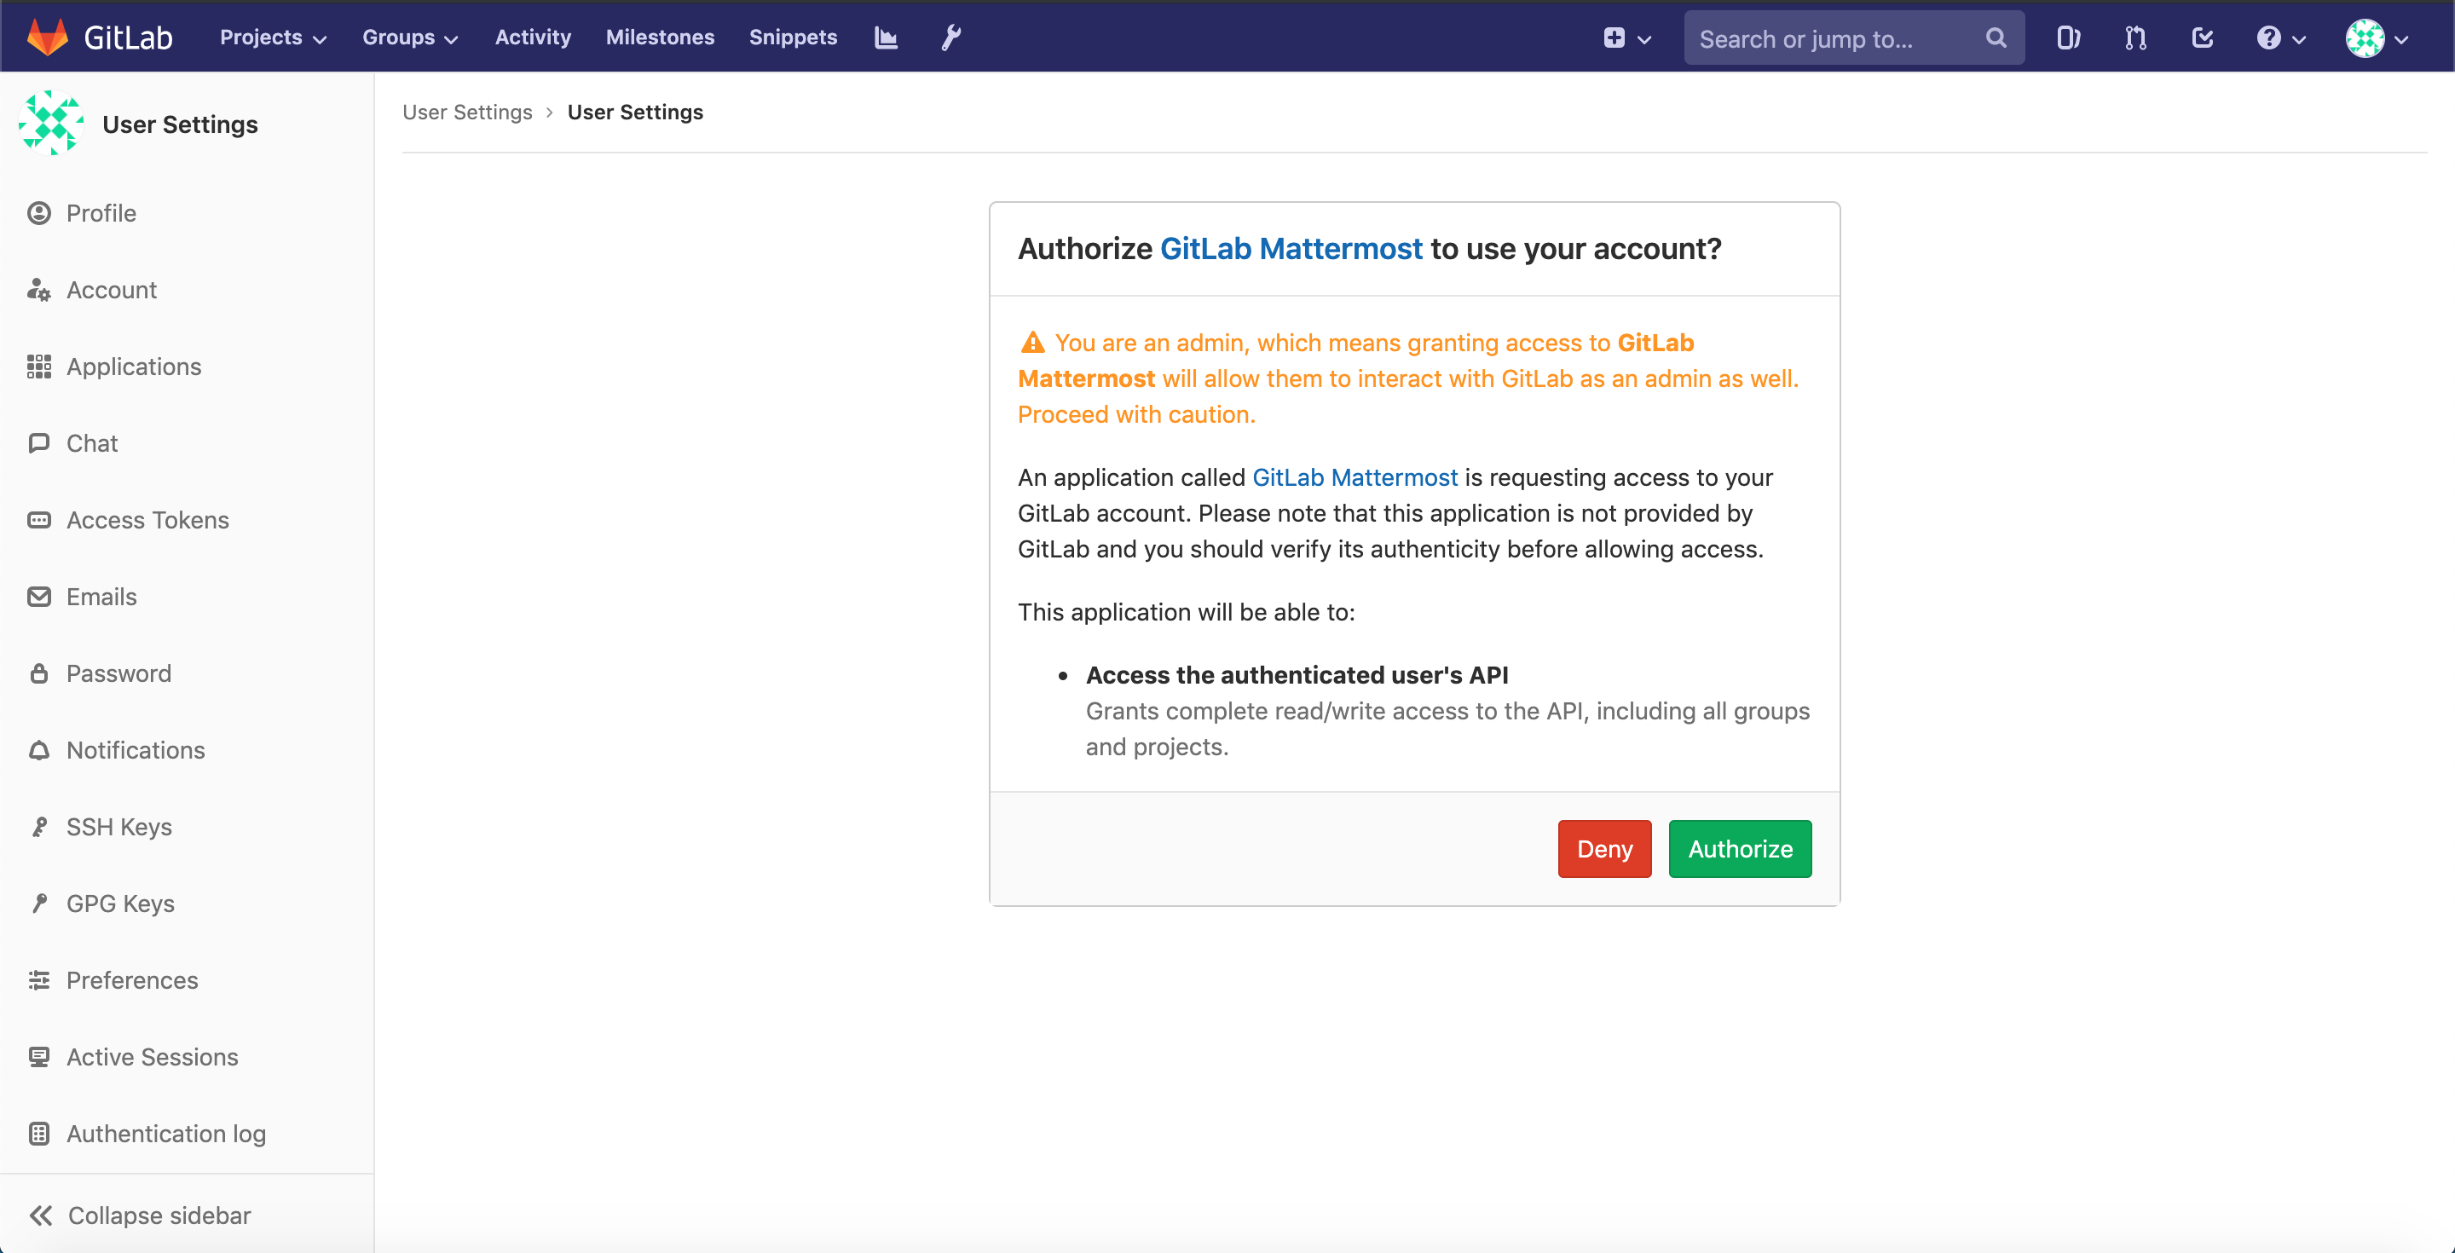Viewport: 2455px width, 1253px height.
Task: Open Account settings label
Action: tap(112, 290)
